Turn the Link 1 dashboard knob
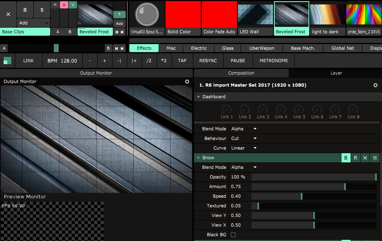Screen dimensions: 382x241 227,109
